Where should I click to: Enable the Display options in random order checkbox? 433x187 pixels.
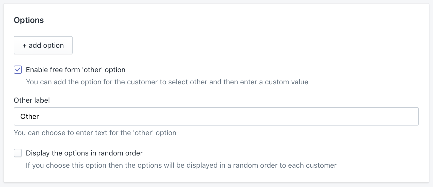pyautogui.click(x=18, y=153)
